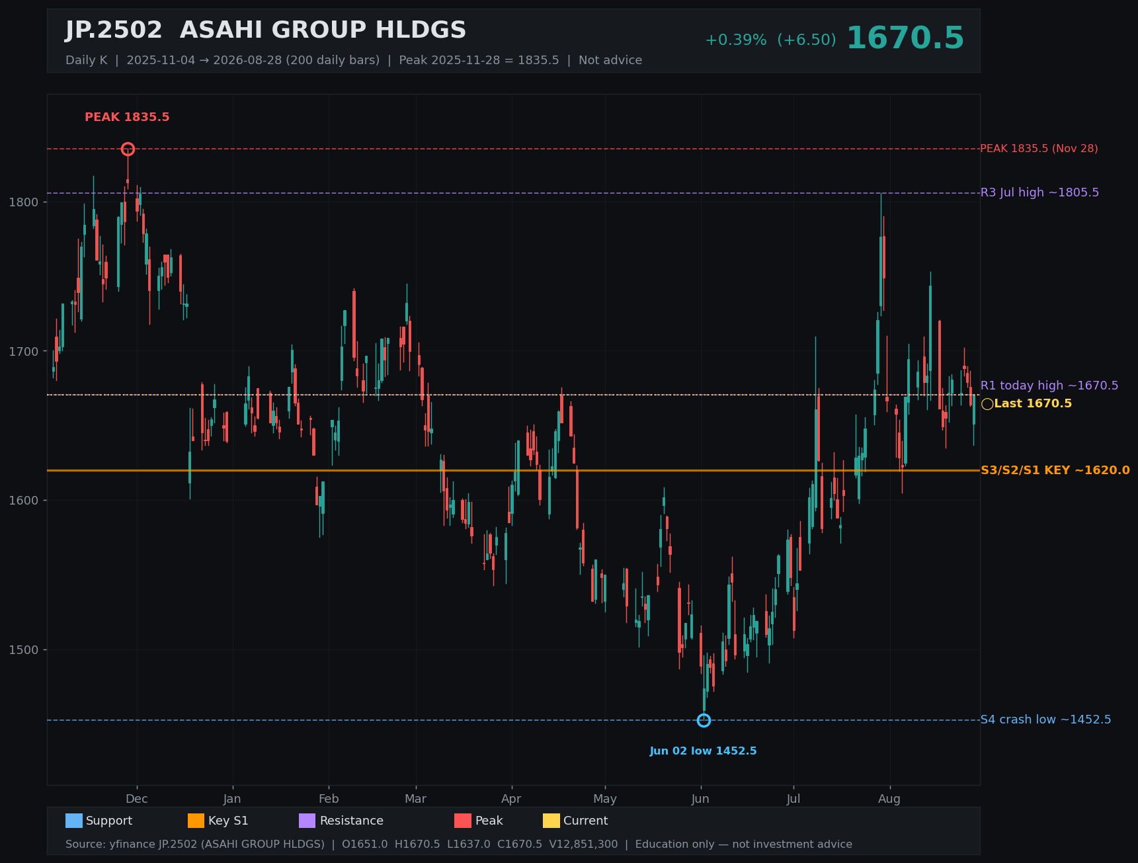Select the 'May' x-axis label
This screenshot has width=1138, height=863.
click(605, 799)
